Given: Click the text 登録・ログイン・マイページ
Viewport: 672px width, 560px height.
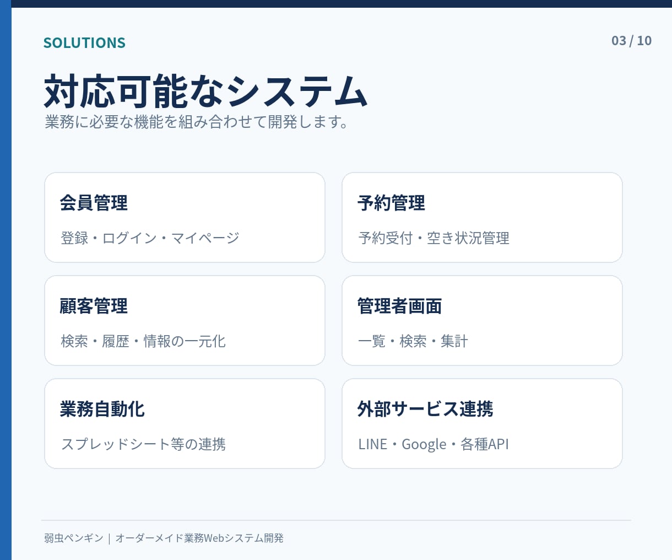Looking at the screenshot, I should tap(150, 238).
